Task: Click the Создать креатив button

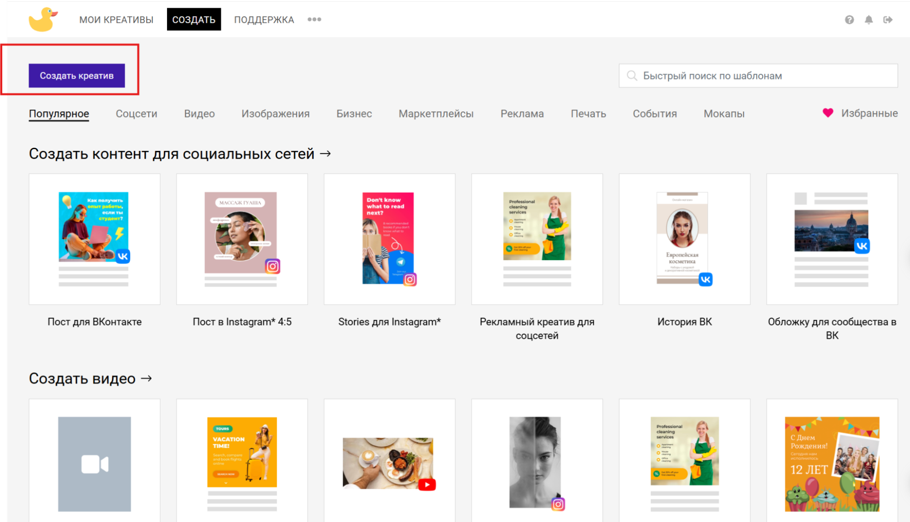Action: point(76,75)
